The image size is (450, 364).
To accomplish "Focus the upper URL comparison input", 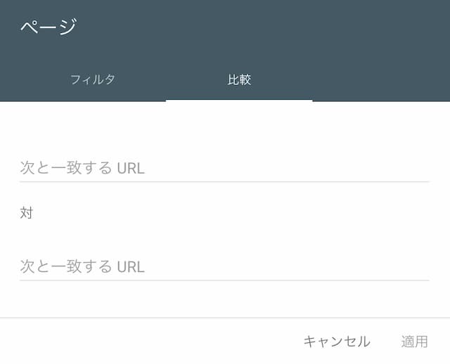I will [x=224, y=168].
